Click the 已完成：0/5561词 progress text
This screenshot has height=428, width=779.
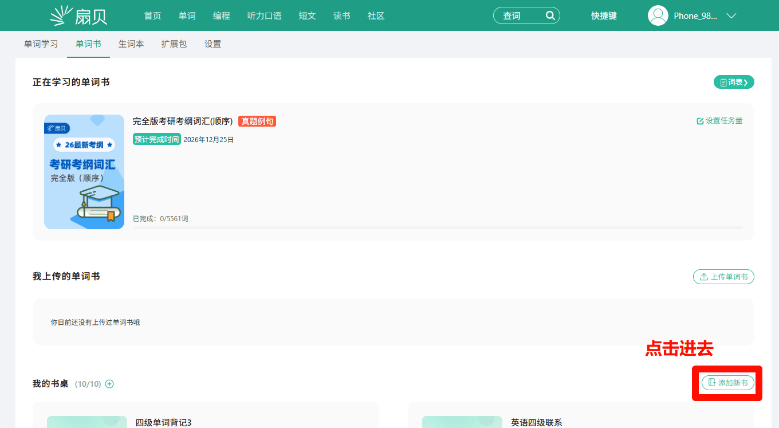(160, 219)
